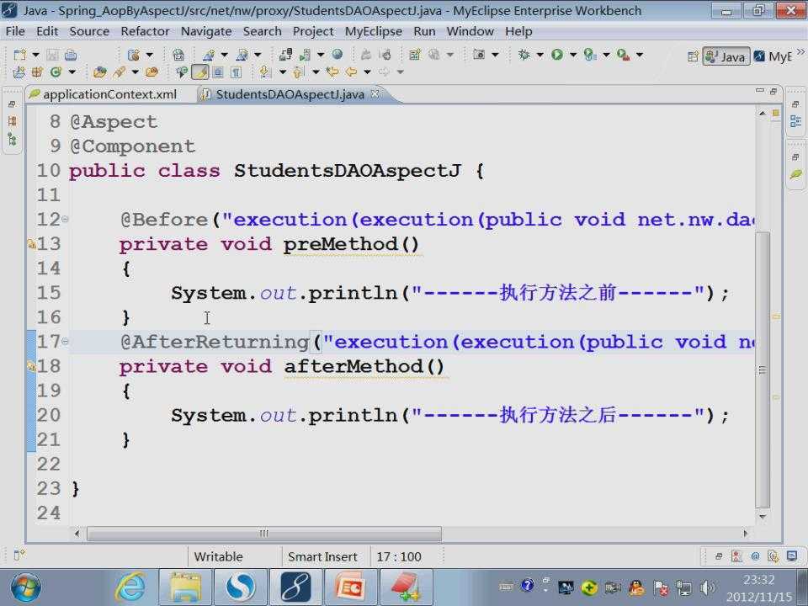Toggle Block Selection Mode button
This screenshot has width=808, height=606.
(219, 72)
